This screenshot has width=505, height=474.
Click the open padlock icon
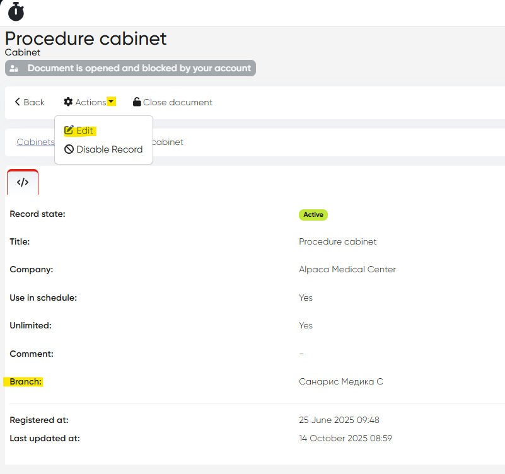click(x=137, y=102)
